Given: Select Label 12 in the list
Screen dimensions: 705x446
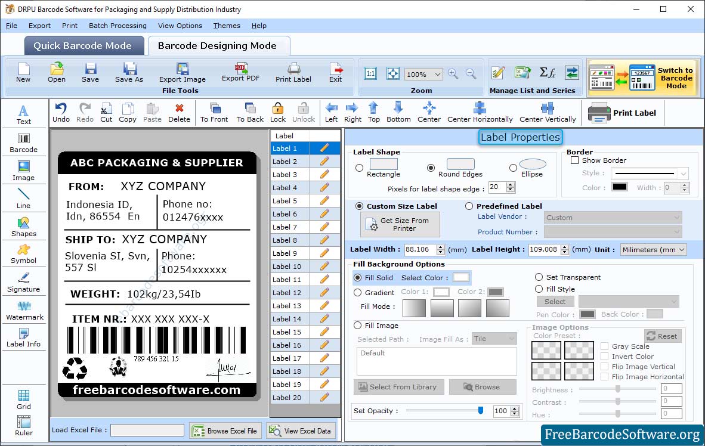Looking at the screenshot, I should click(x=290, y=293).
